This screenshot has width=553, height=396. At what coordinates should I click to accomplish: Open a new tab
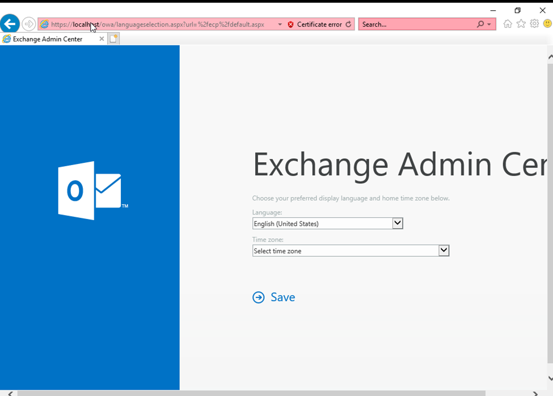[x=113, y=39]
